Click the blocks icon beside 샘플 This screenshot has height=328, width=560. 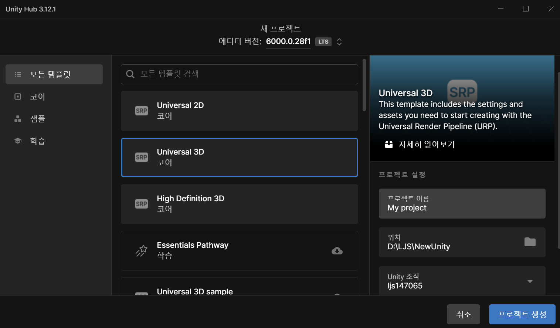click(x=18, y=119)
